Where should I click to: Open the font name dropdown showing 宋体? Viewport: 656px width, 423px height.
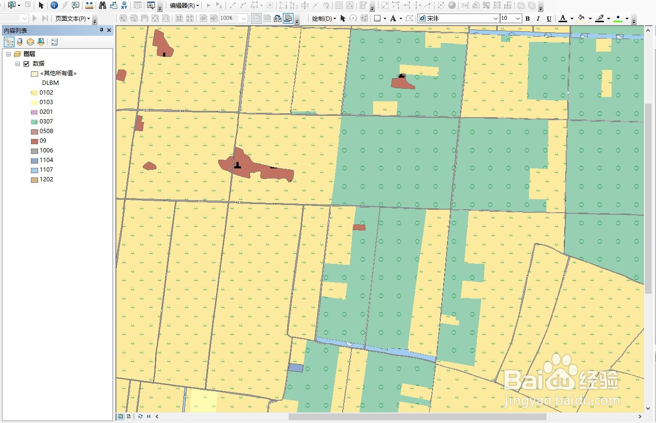point(495,18)
